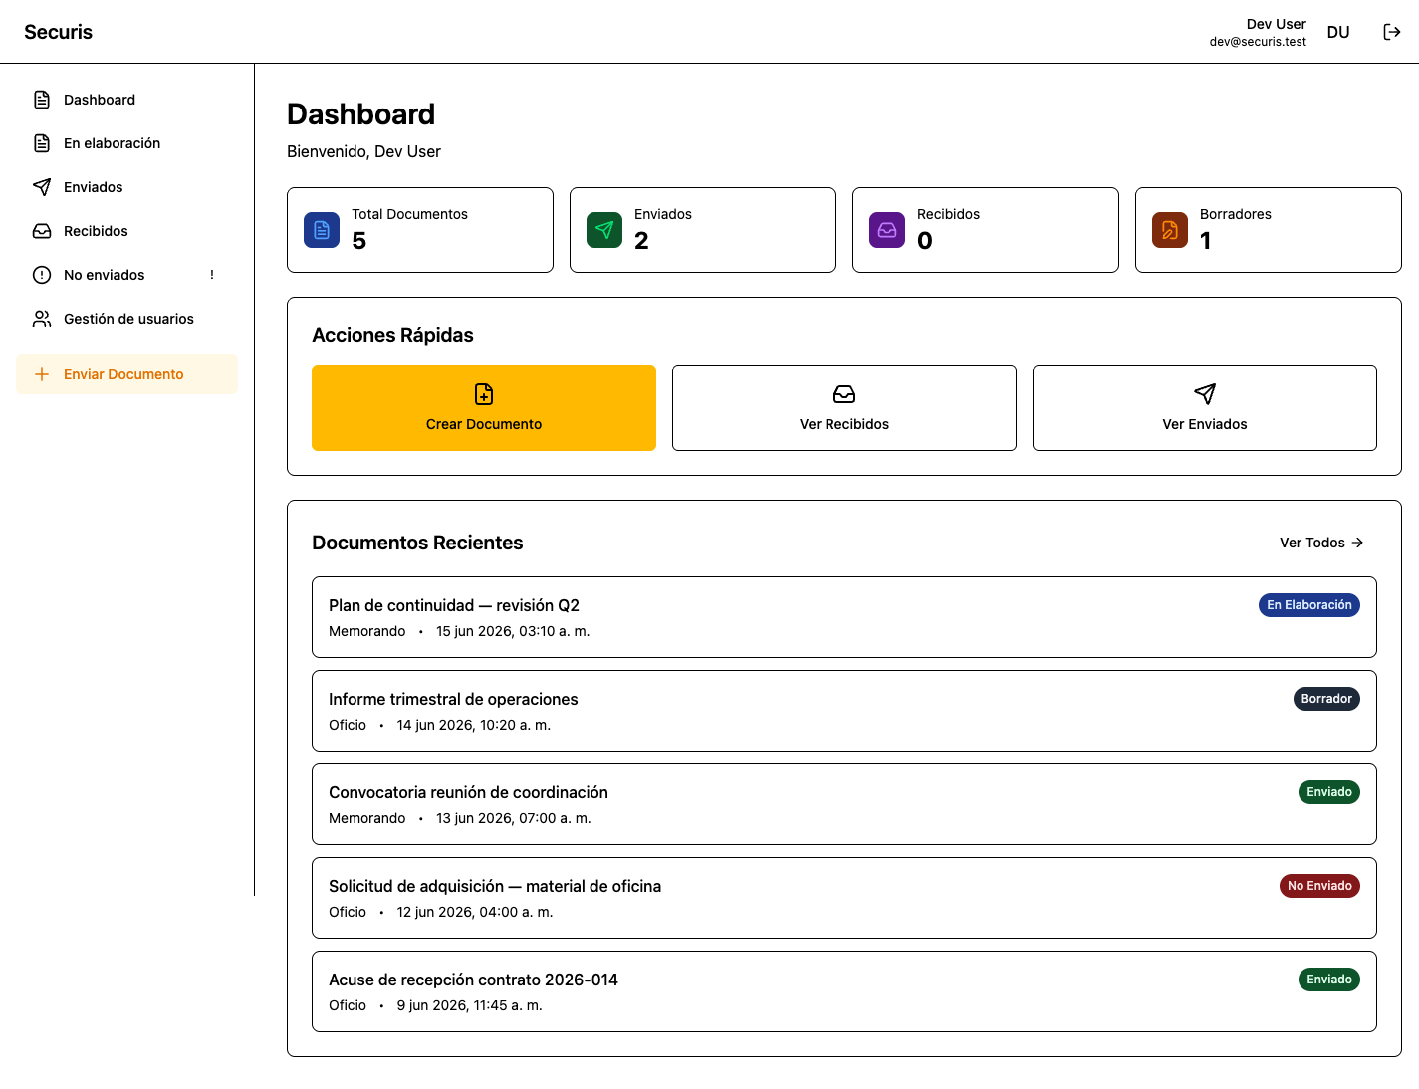Viewport: 1419px width, 1089px height.
Task: Click the Dev User name in header
Action: pyautogui.click(x=1277, y=24)
